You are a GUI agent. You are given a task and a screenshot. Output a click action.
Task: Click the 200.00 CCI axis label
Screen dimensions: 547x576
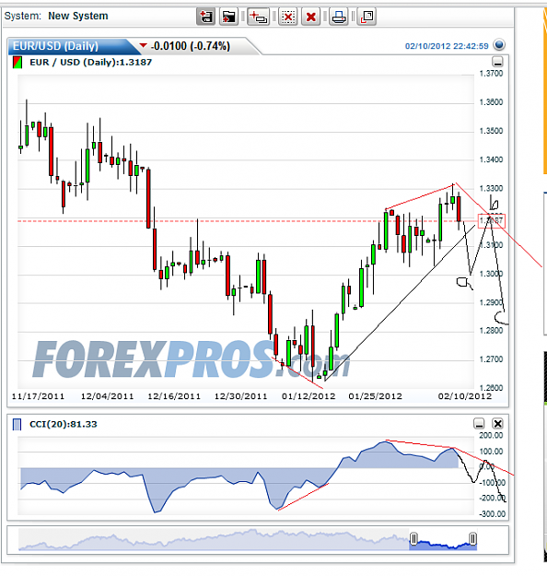(491, 435)
